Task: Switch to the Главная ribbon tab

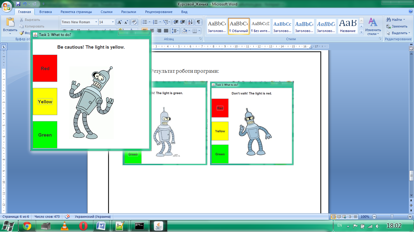Action: (x=24, y=12)
